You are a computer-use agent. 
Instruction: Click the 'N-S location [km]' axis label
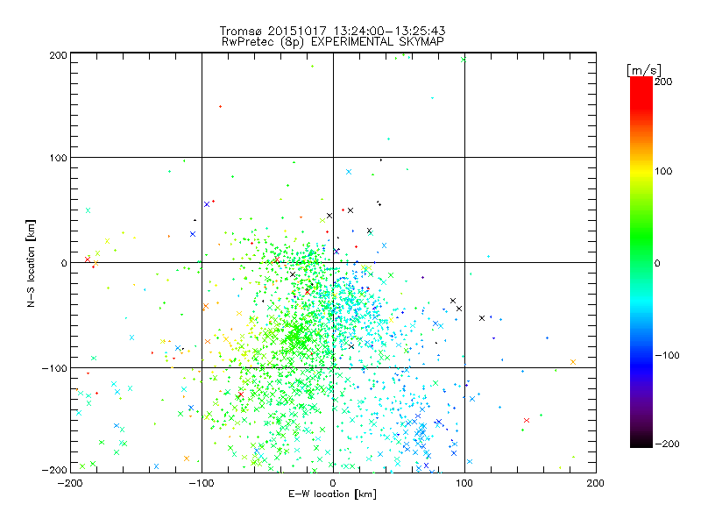click(x=31, y=263)
